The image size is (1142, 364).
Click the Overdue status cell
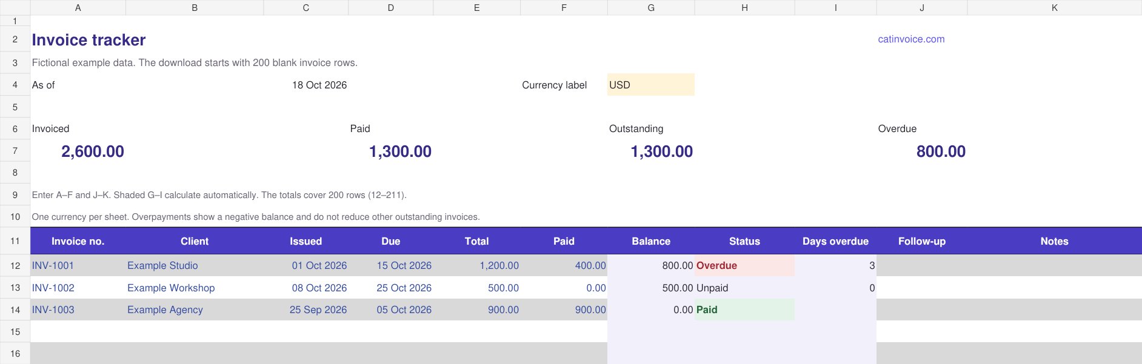point(745,265)
